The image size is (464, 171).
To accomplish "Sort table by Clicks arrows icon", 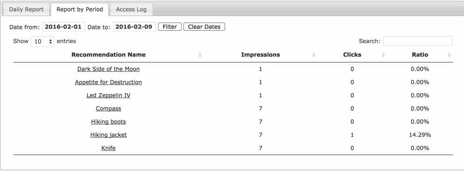I will [383, 55].
